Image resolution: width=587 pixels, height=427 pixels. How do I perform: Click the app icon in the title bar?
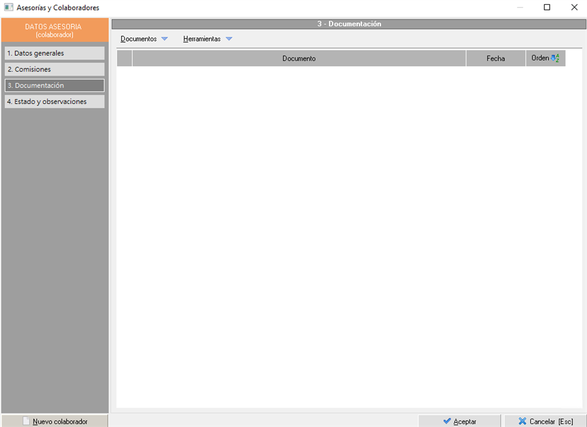tap(9, 7)
